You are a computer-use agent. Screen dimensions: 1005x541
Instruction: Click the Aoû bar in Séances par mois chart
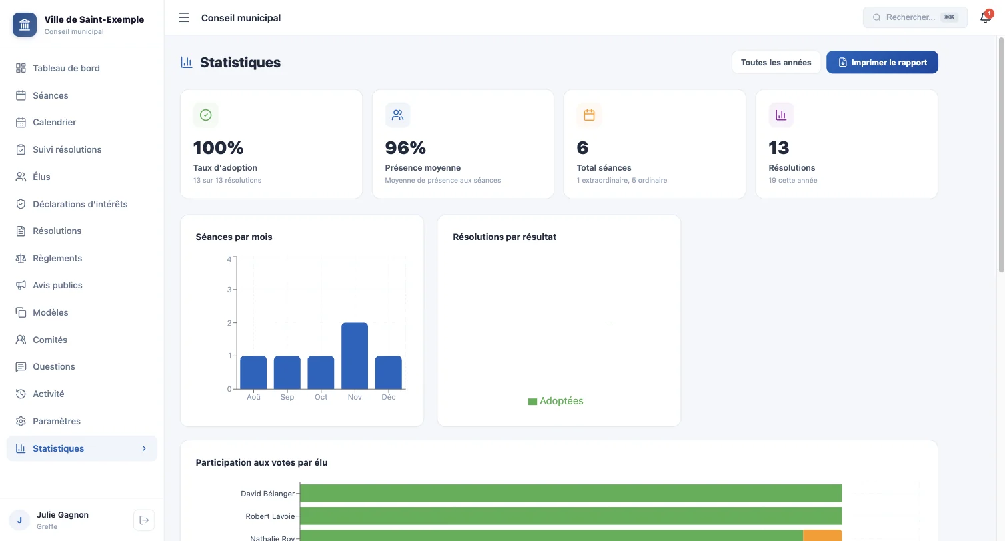253,372
